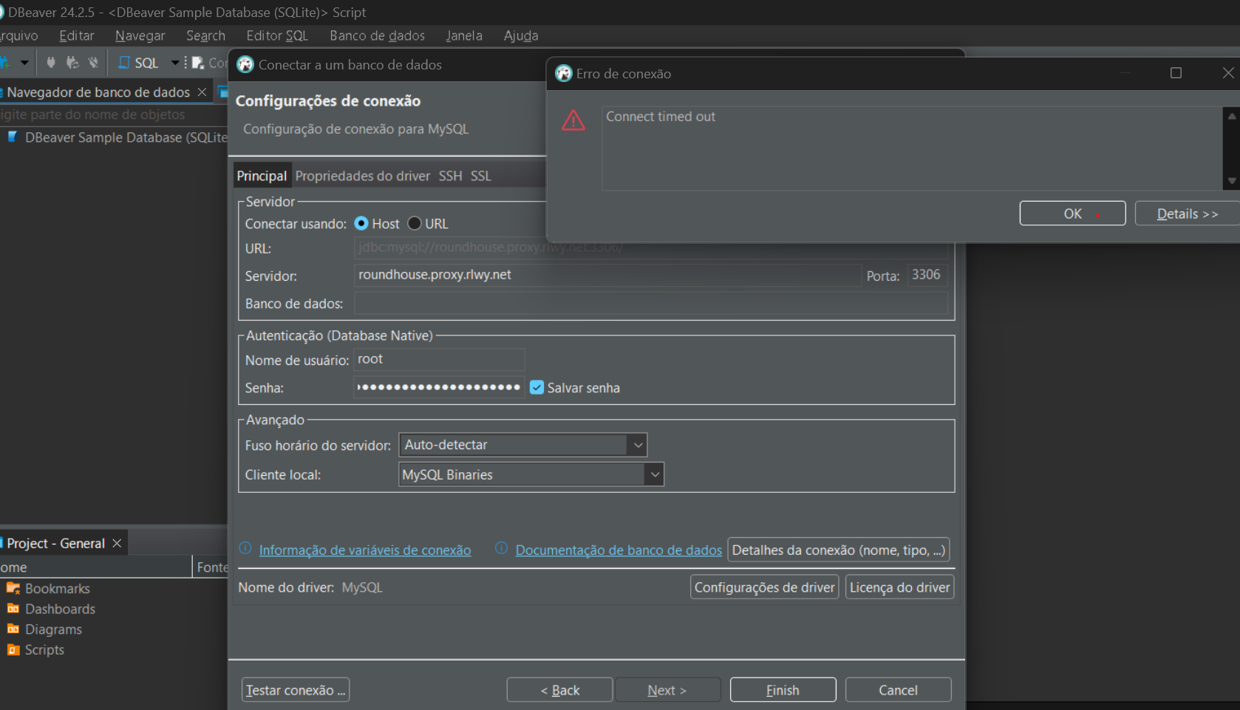Screen dimensions: 1240x710
Task: Click the new connection plug icon in toolbar
Action: (4, 63)
